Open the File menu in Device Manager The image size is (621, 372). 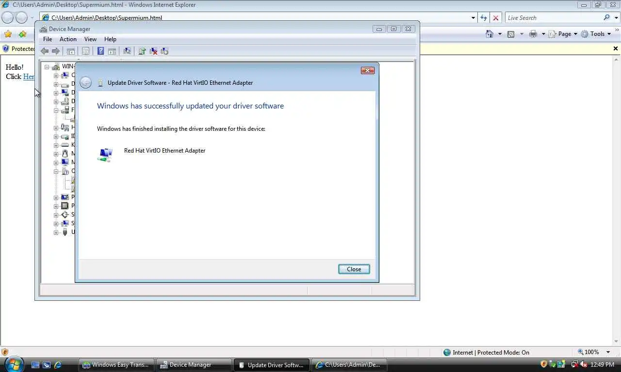48,39
